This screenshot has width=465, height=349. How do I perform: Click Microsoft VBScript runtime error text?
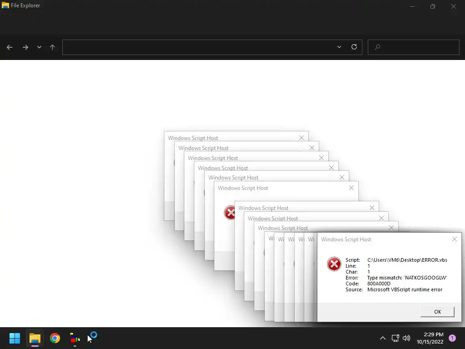click(405, 289)
